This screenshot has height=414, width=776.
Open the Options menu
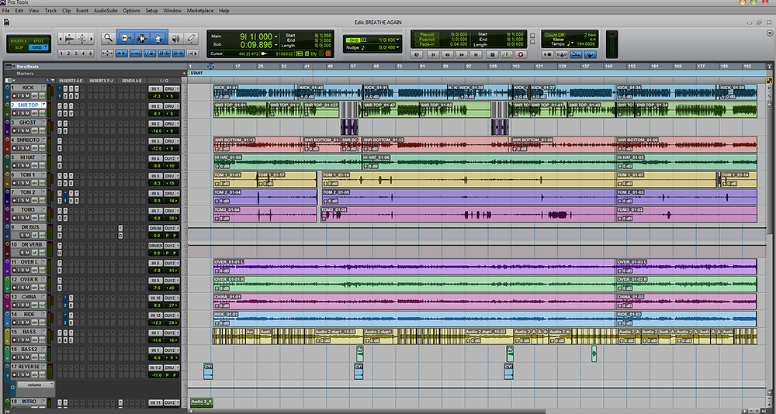click(131, 10)
